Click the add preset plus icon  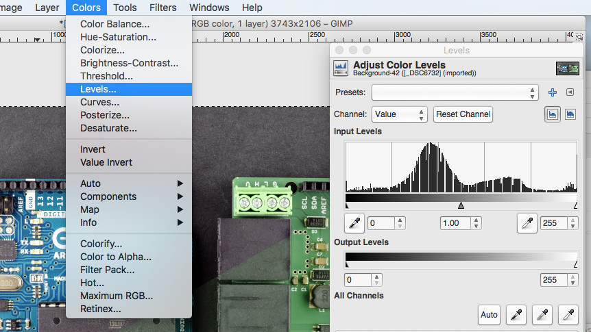coord(553,92)
